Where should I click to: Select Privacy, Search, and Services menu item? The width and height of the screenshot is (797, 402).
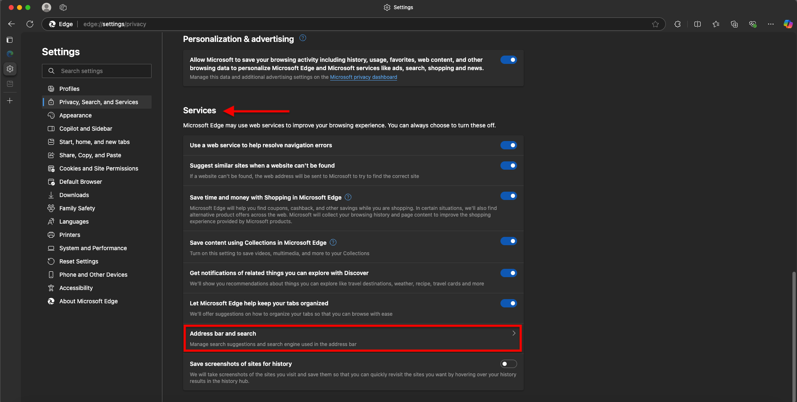point(97,102)
